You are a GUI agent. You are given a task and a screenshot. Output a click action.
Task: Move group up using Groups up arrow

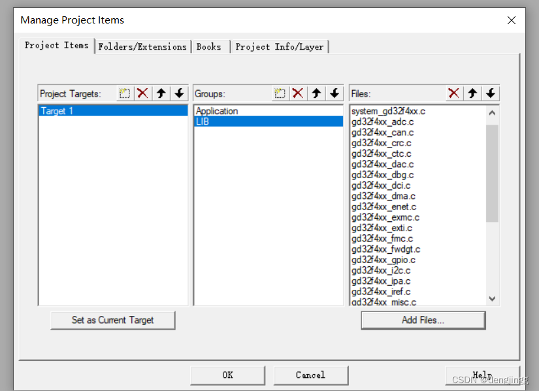[x=317, y=93]
